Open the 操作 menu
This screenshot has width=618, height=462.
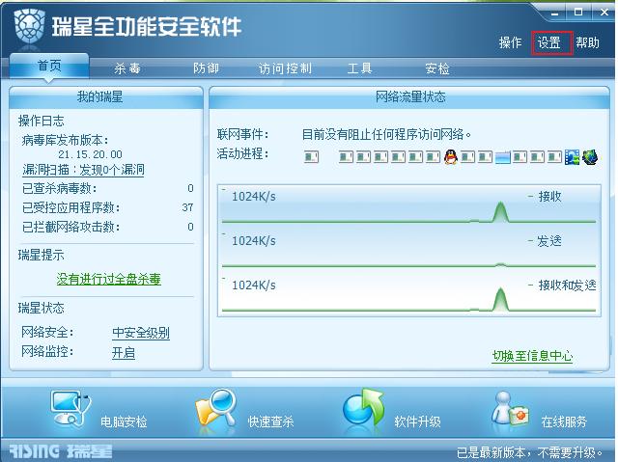[x=511, y=42]
